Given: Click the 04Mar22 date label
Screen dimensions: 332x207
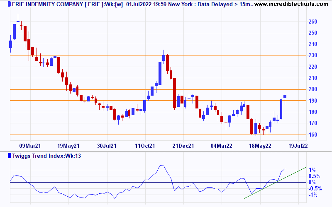Looking at the screenshot, I should 221,146.
